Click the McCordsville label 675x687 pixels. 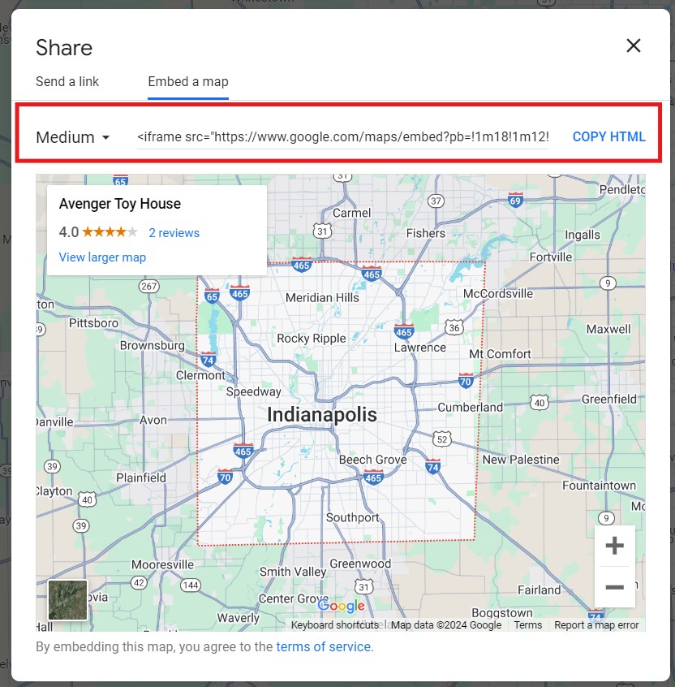498,293
